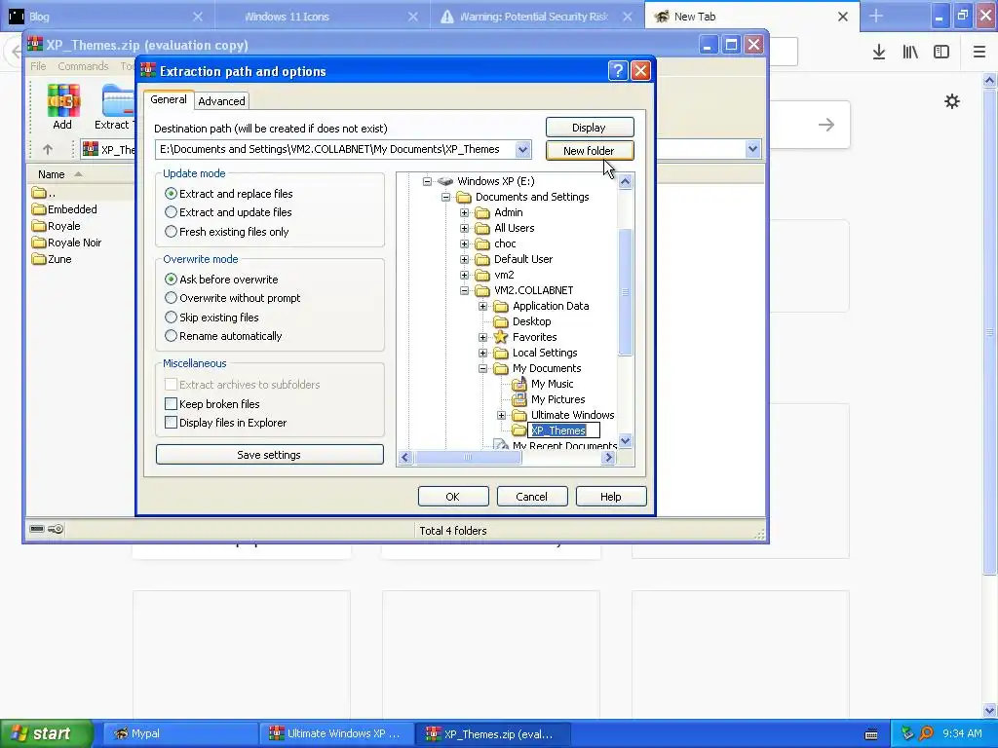Click the orange search tray icon

tap(927, 733)
